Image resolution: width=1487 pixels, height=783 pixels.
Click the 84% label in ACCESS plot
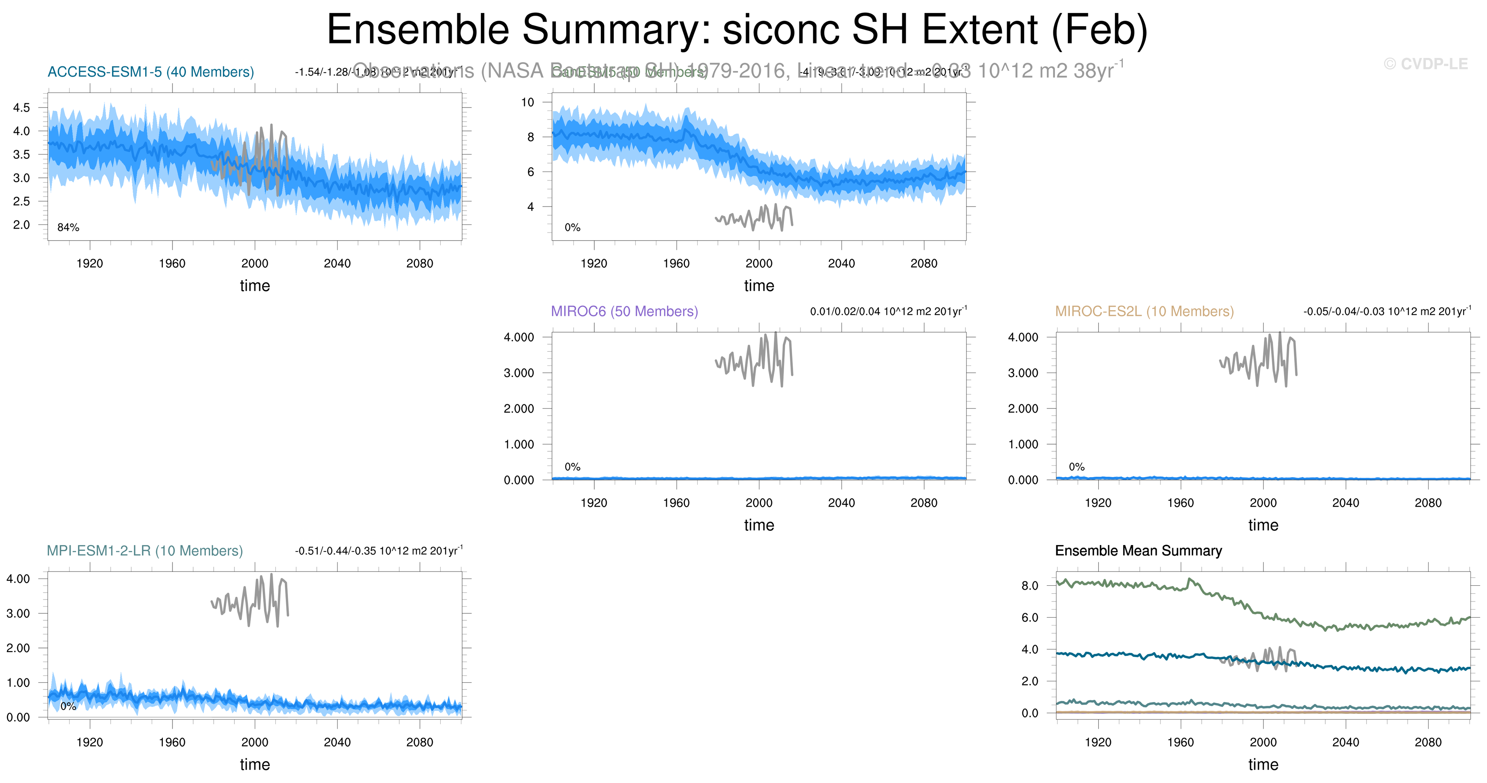pos(68,228)
